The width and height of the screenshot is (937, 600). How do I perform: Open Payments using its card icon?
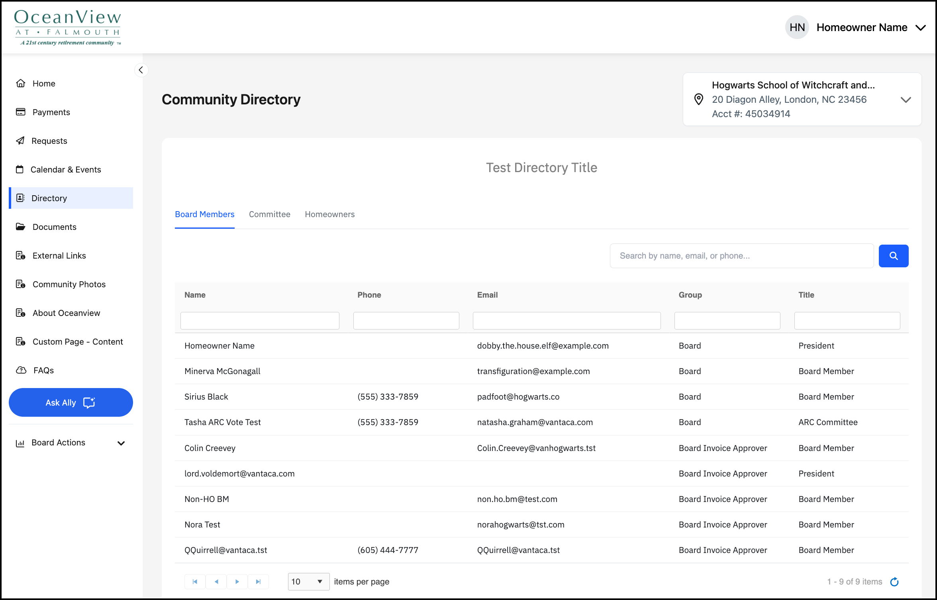21,112
